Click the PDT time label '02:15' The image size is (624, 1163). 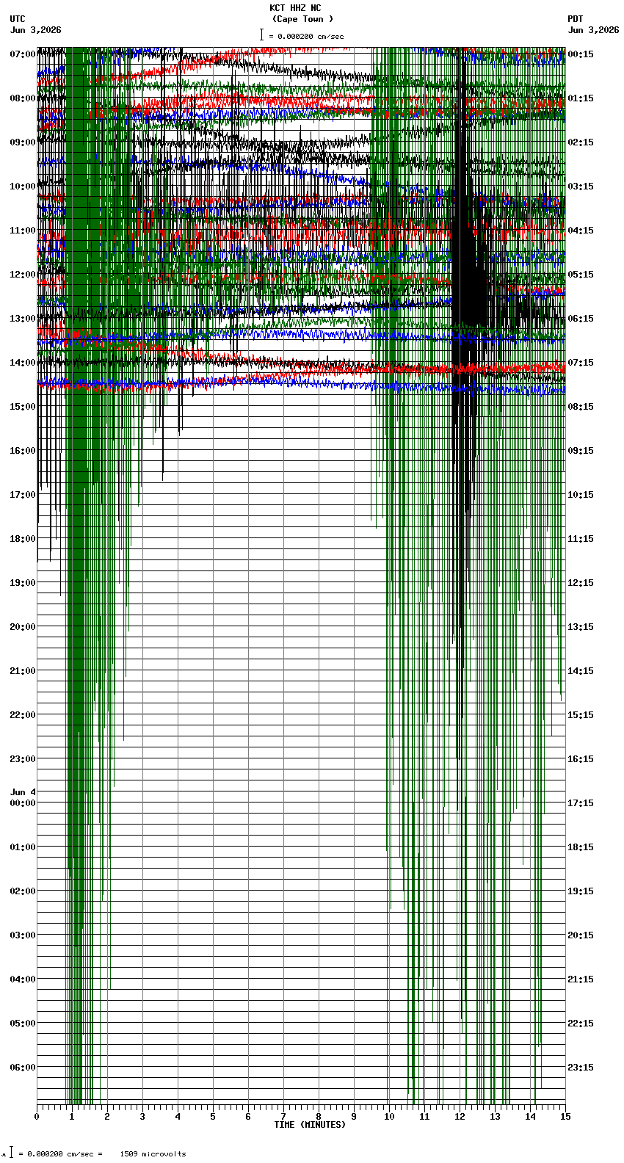click(581, 142)
